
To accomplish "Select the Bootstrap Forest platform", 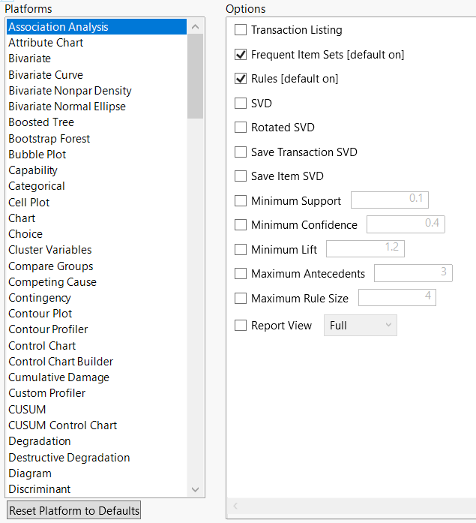I will [49, 139].
